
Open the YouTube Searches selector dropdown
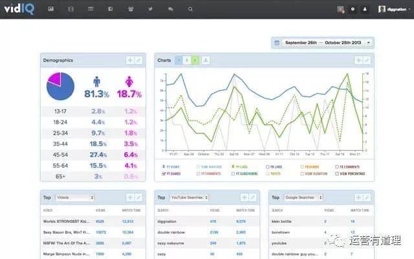click(x=189, y=197)
